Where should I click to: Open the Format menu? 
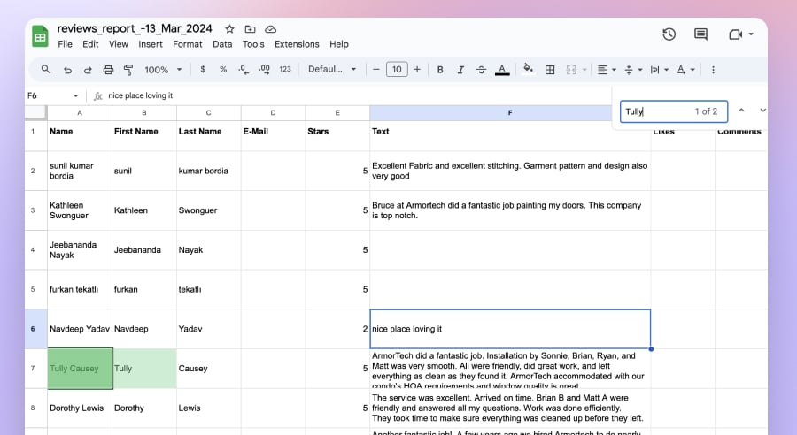[187, 44]
